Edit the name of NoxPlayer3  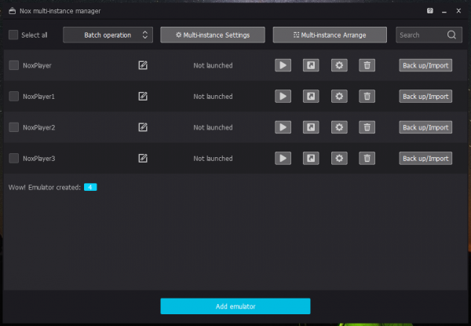(x=143, y=158)
